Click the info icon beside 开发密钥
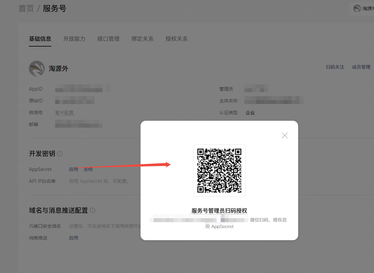Image resolution: width=374 pixels, height=273 pixels. click(x=60, y=154)
